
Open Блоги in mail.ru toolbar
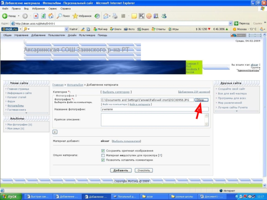tap(115, 29)
